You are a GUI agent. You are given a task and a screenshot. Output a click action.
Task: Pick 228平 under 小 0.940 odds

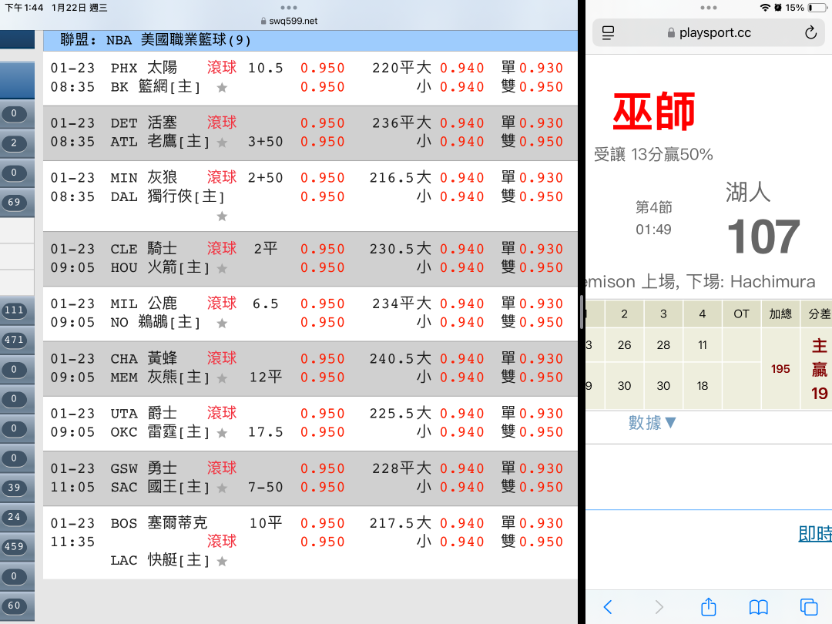462,487
